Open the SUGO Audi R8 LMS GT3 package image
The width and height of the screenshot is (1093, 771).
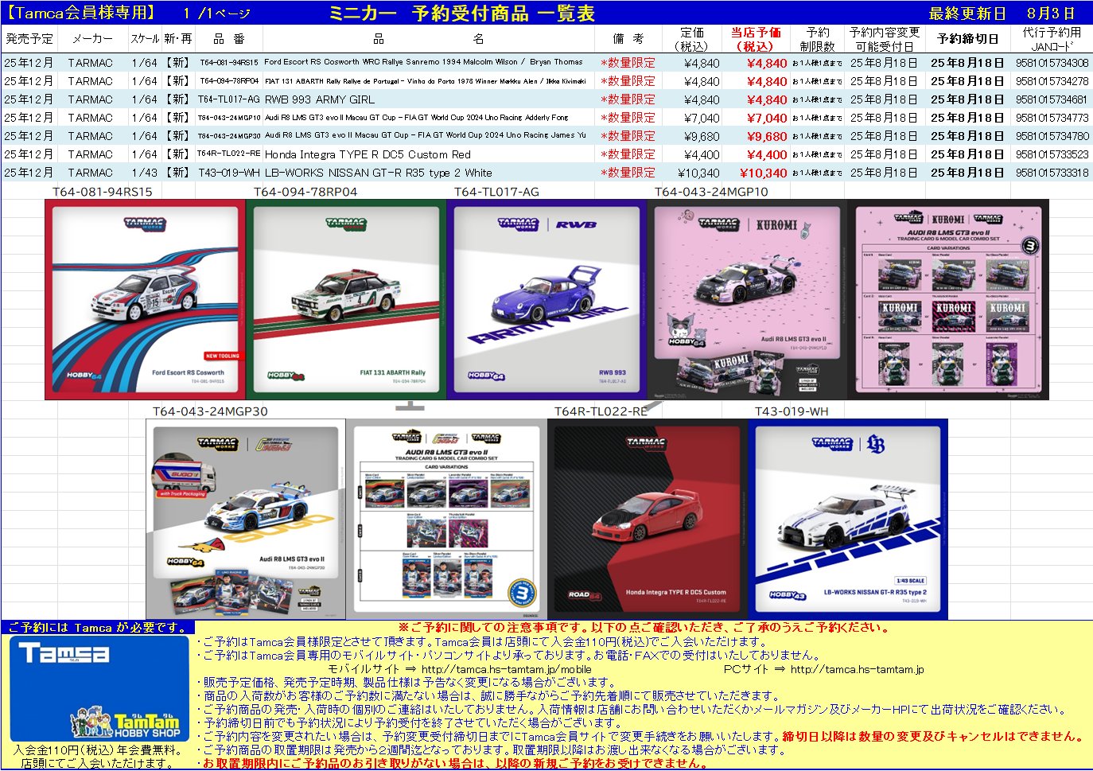246,519
